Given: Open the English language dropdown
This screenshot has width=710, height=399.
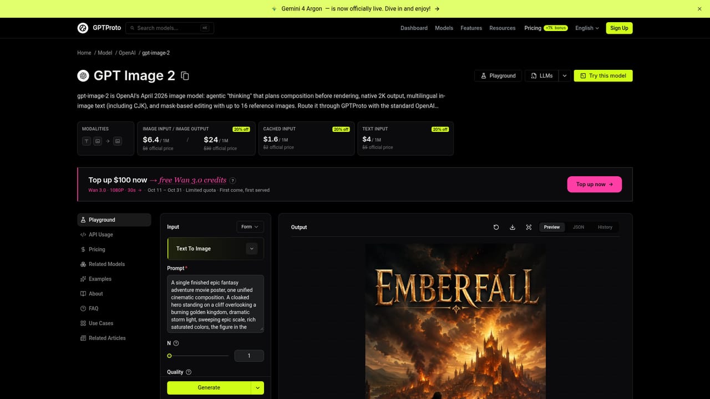Looking at the screenshot, I should pos(587,28).
